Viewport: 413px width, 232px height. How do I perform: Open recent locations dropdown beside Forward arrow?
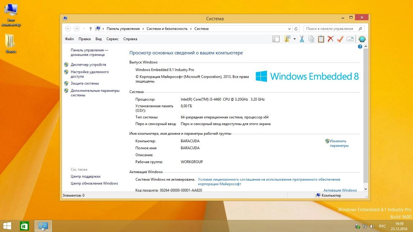[x=83, y=29]
